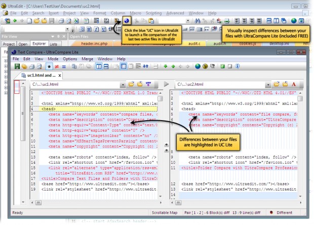Save the comparison with green floppy icon
Image resolution: width=314 pixels, height=225 pixels.
(x=17, y=66)
